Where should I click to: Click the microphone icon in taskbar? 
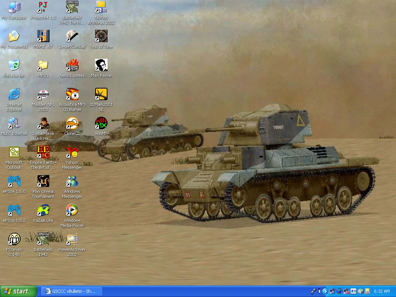[x=313, y=292]
